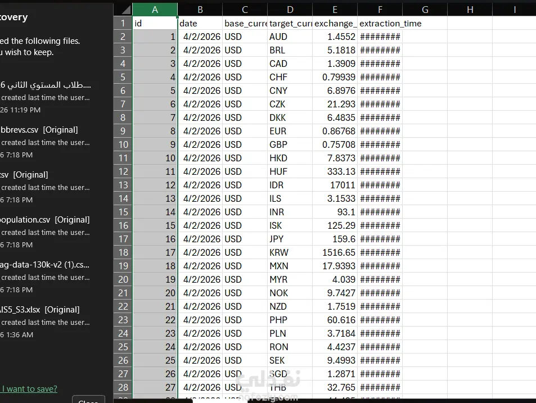Select row 14 header
This screenshot has height=403, width=536.
(x=123, y=198)
